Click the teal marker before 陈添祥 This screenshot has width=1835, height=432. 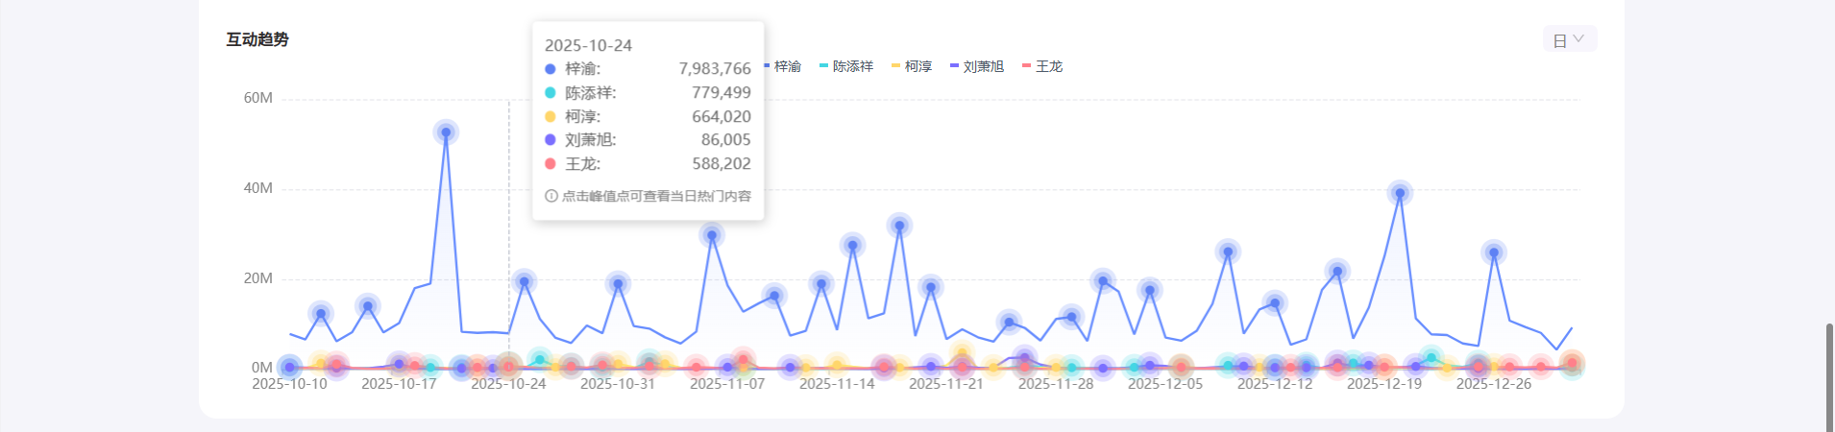(823, 66)
